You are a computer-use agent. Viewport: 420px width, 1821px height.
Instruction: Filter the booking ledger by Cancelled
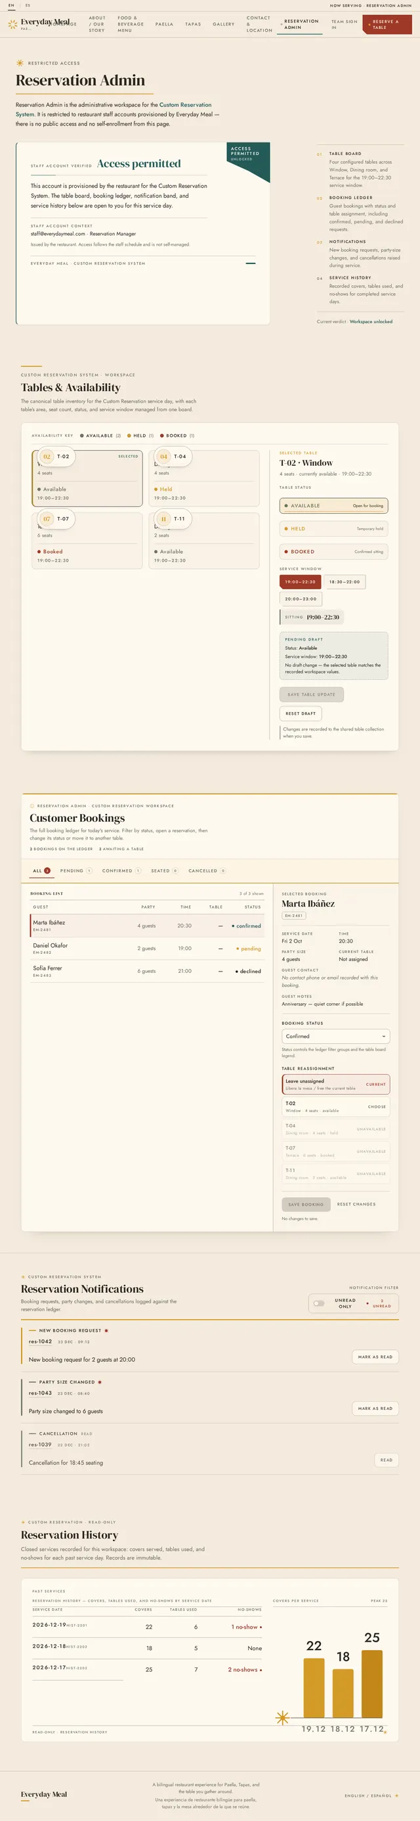click(x=207, y=871)
